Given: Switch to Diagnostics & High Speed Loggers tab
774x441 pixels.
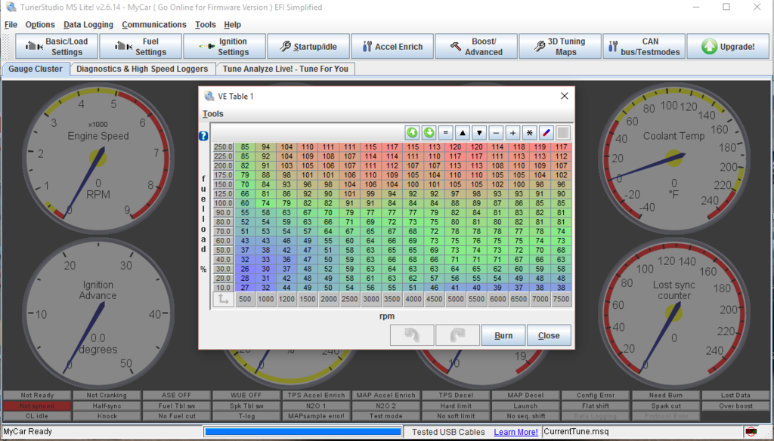Looking at the screenshot, I should (x=142, y=69).
